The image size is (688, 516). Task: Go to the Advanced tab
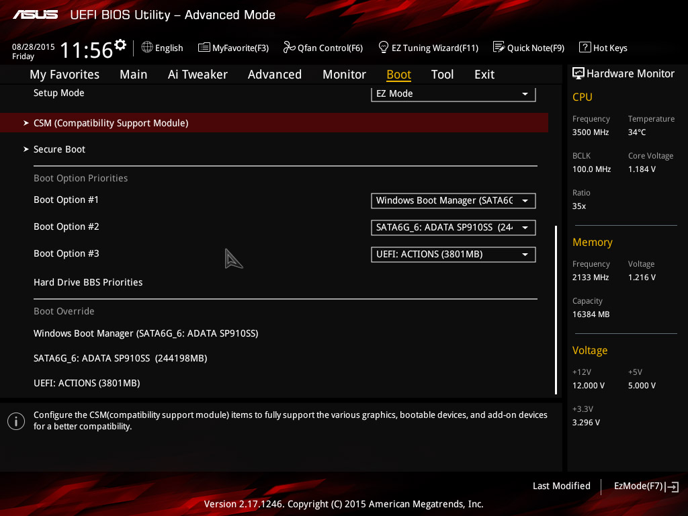275,75
